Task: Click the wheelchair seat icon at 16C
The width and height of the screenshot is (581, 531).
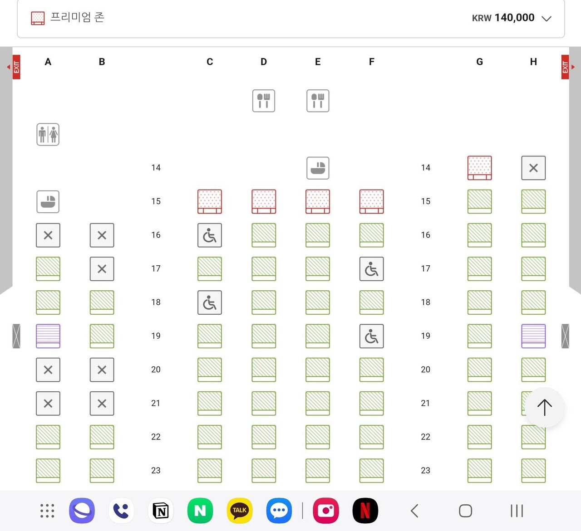Action: click(210, 235)
